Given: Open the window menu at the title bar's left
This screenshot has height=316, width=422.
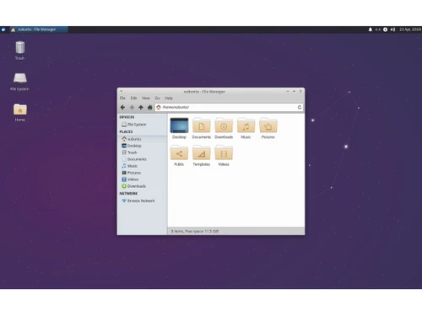Looking at the screenshot, I should (x=122, y=91).
